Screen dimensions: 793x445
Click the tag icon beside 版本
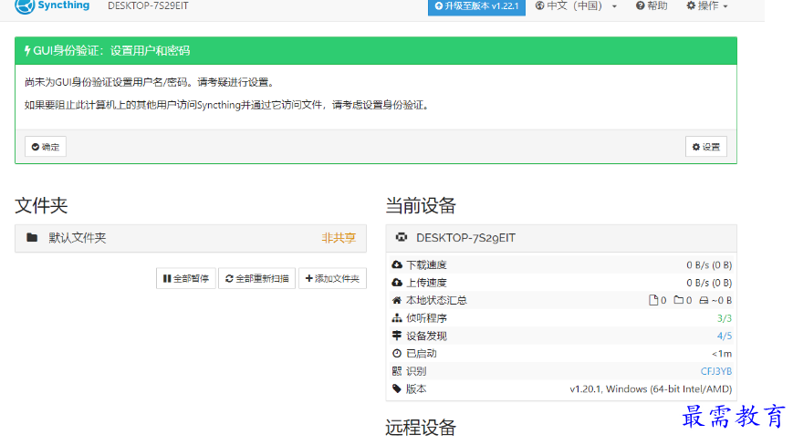click(x=397, y=388)
